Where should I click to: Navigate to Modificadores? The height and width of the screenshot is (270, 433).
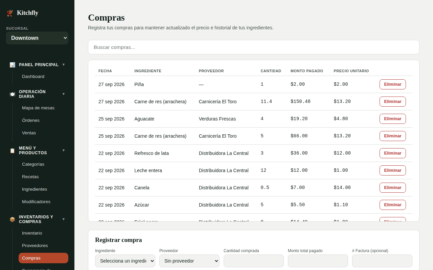tap(43, 202)
